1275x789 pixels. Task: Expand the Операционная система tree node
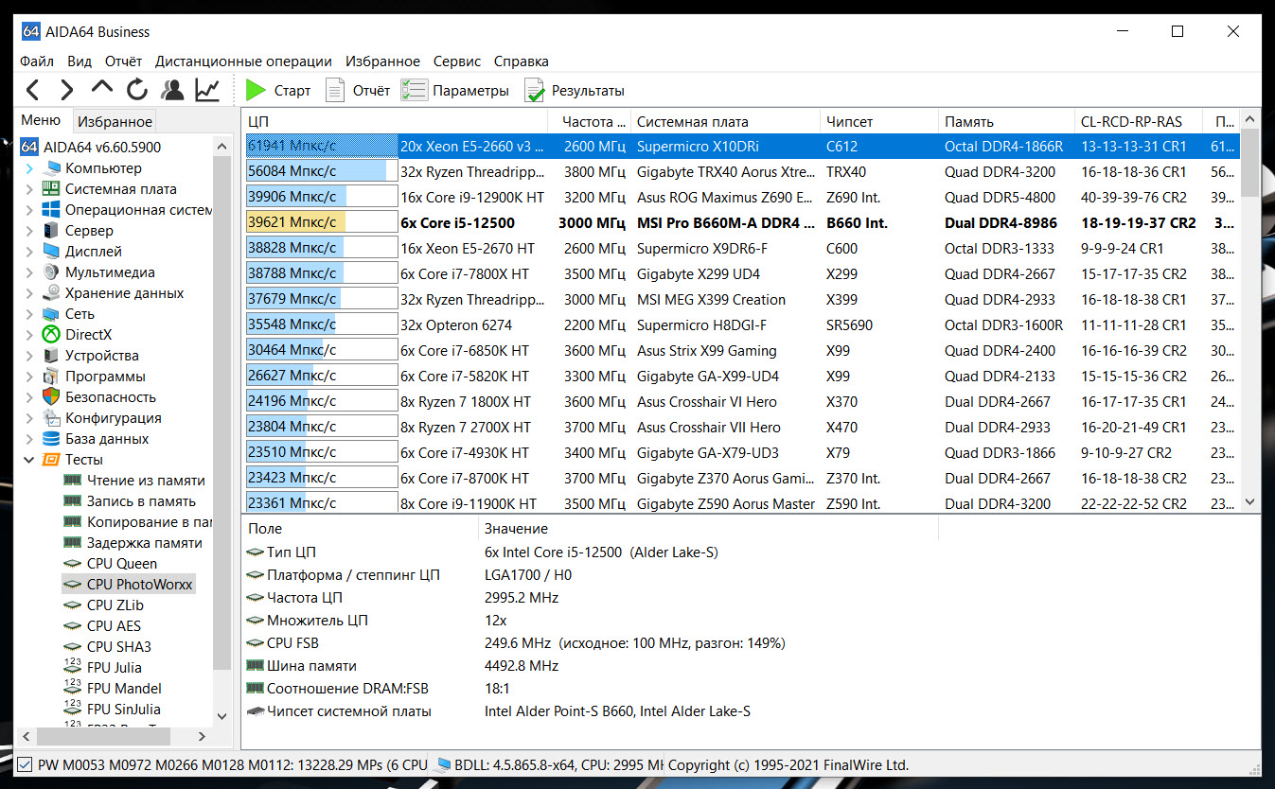(29, 210)
